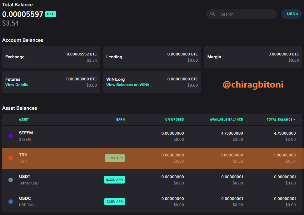The image size is (304, 215).
Task: Click the STEEM purple coin icon
Action: (11, 136)
